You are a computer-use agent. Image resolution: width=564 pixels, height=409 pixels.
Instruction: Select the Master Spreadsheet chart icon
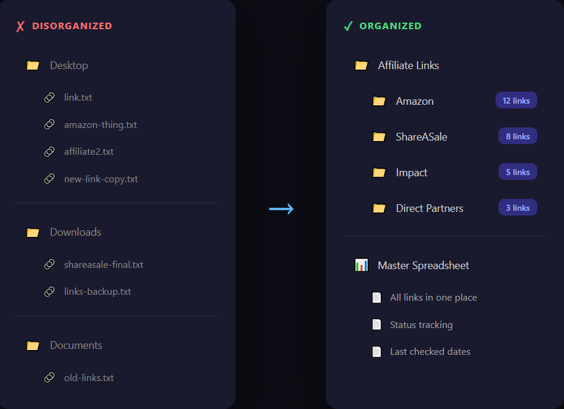(x=361, y=265)
